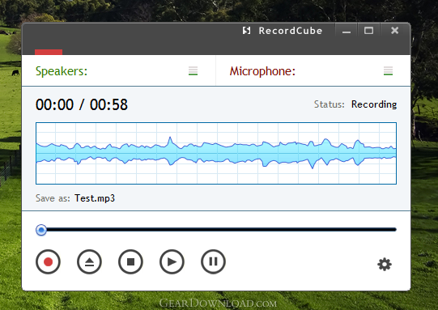Click the red Record button
The image size is (438, 310).
pos(48,261)
